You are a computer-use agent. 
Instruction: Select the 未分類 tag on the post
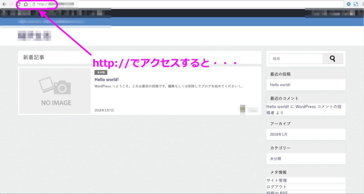(101, 72)
